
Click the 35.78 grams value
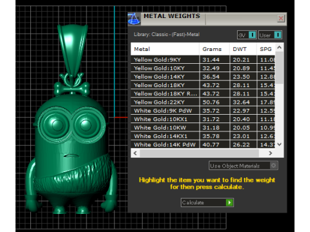[x=211, y=136]
